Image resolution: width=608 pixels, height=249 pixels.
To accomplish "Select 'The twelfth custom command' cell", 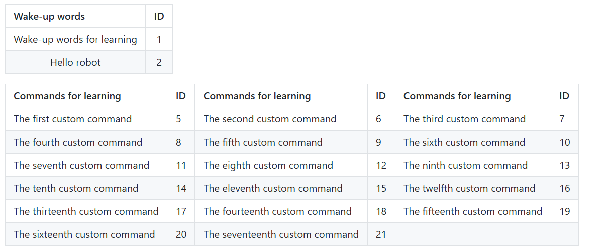I will (473, 188).
